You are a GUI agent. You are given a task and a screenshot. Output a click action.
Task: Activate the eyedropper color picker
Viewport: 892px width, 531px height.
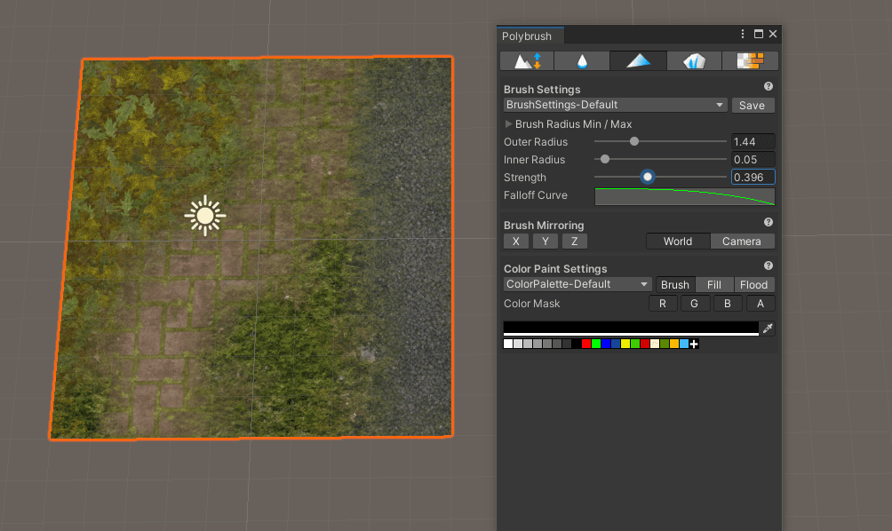click(768, 328)
